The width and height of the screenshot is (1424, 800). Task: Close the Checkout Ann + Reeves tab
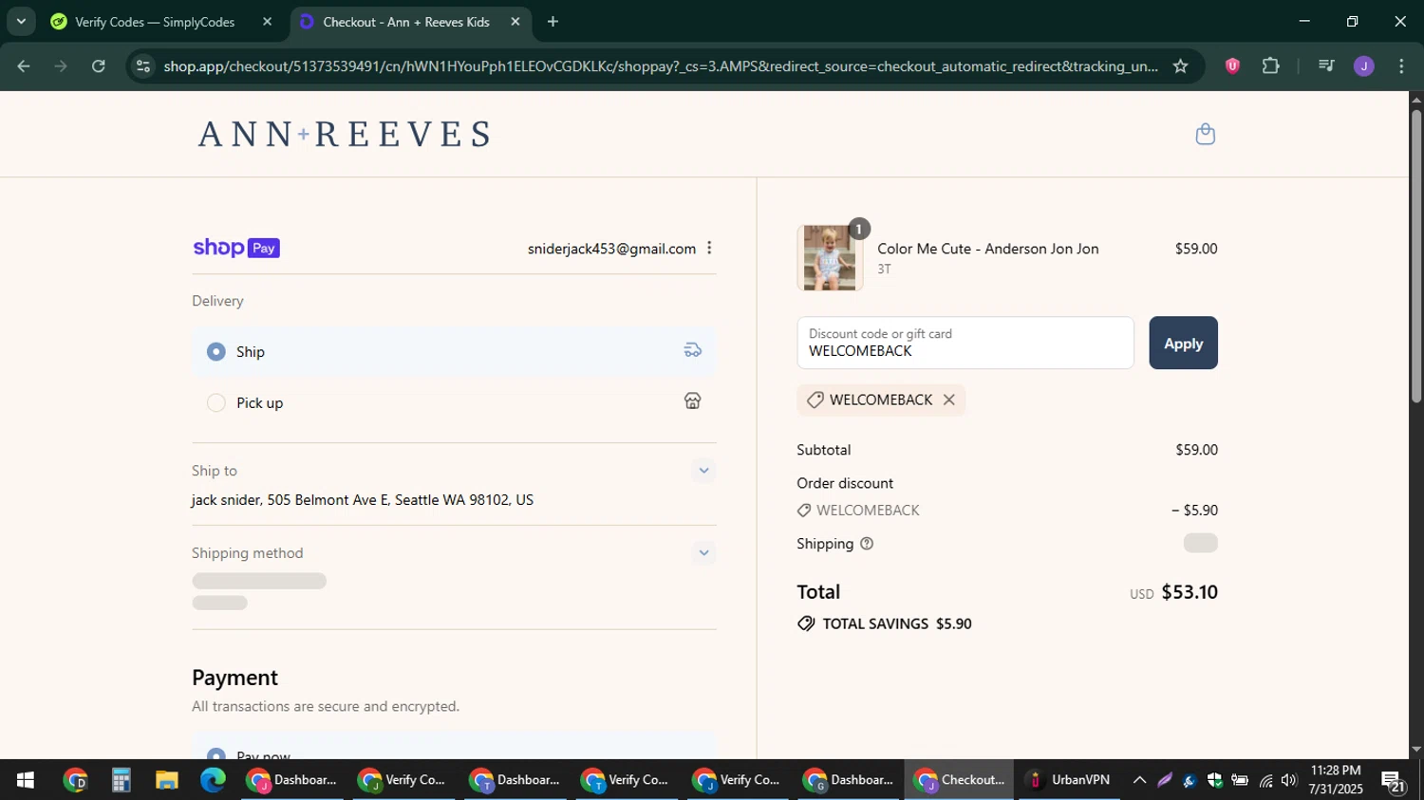(x=515, y=22)
